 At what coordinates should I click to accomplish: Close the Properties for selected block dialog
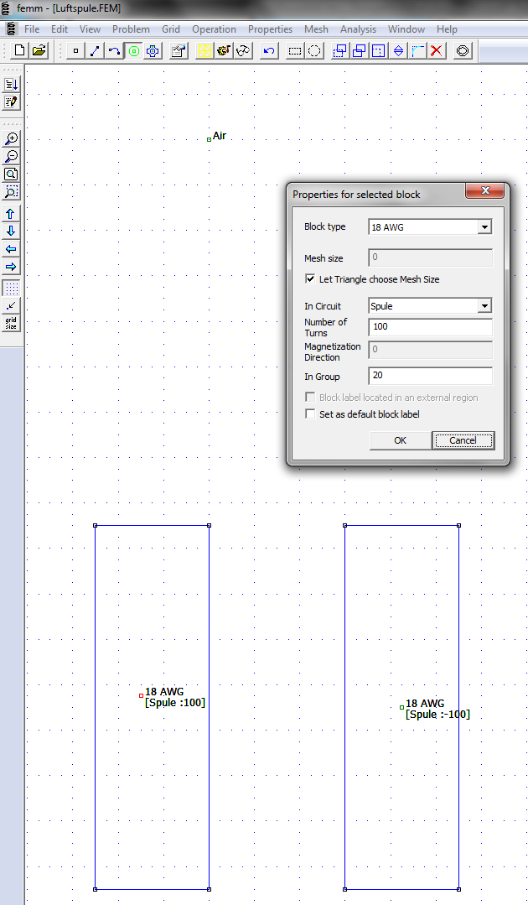click(484, 190)
